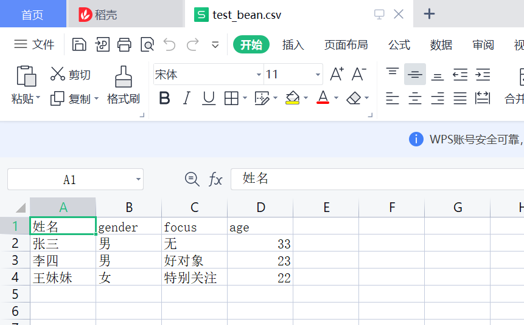Align text right
524x325 pixels.
pyautogui.click(x=438, y=98)
